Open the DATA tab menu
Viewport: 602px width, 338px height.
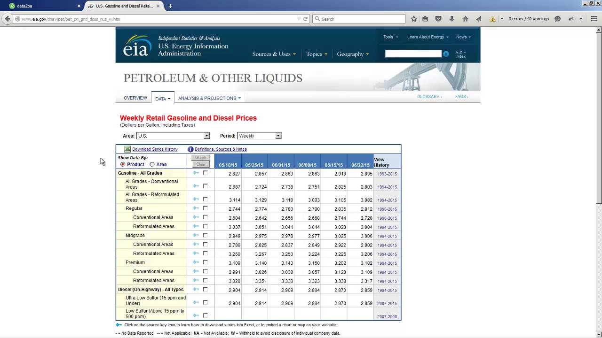click(x=163, y=99)
